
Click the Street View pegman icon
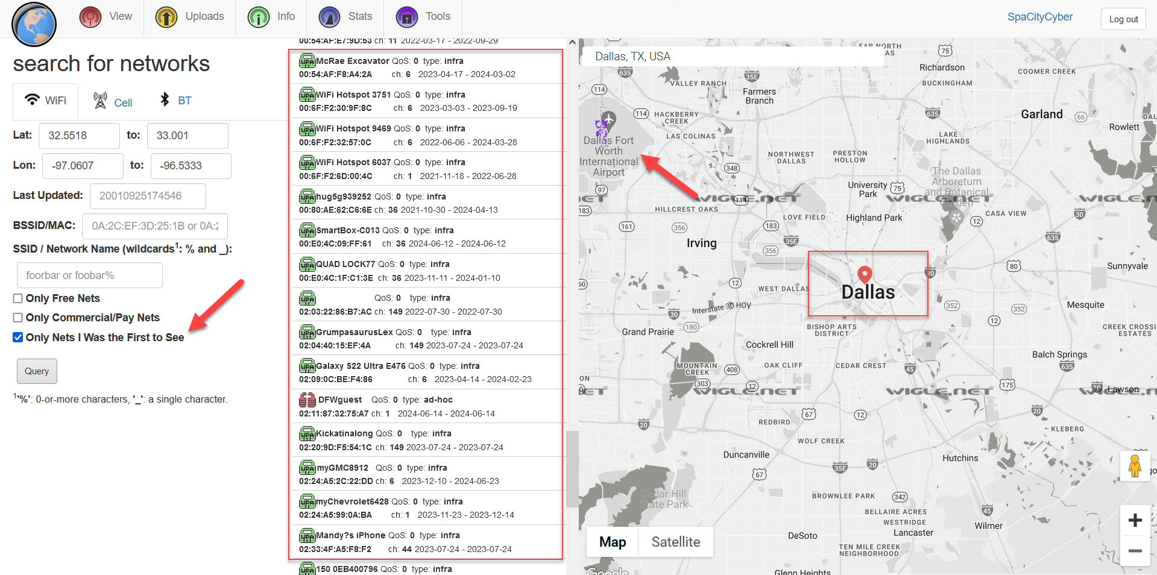pyautogui.click(x=1135, y=466)
